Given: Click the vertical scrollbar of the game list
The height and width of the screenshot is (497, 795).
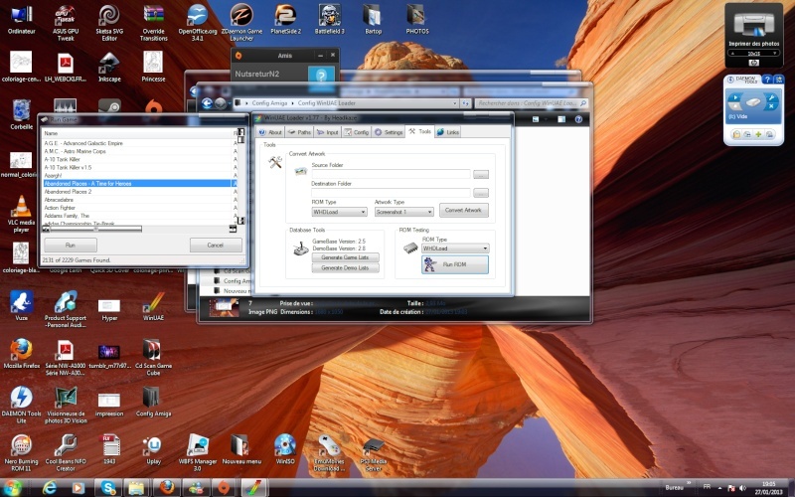Looking at the screenshot, I should pos(240,177).
